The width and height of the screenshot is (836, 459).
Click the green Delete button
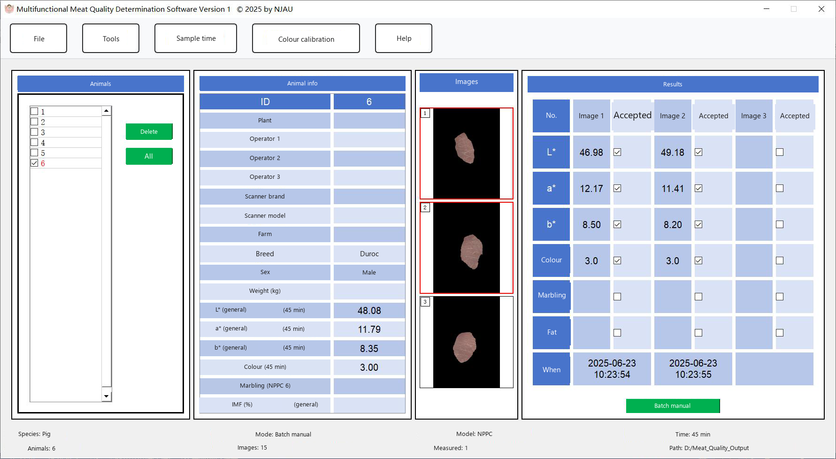[x=149, y=131]
